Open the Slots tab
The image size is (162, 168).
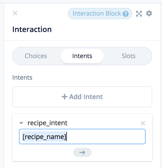point(129,56)
